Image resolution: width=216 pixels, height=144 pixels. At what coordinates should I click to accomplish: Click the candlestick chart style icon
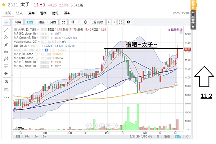click(x=73, y=22)
